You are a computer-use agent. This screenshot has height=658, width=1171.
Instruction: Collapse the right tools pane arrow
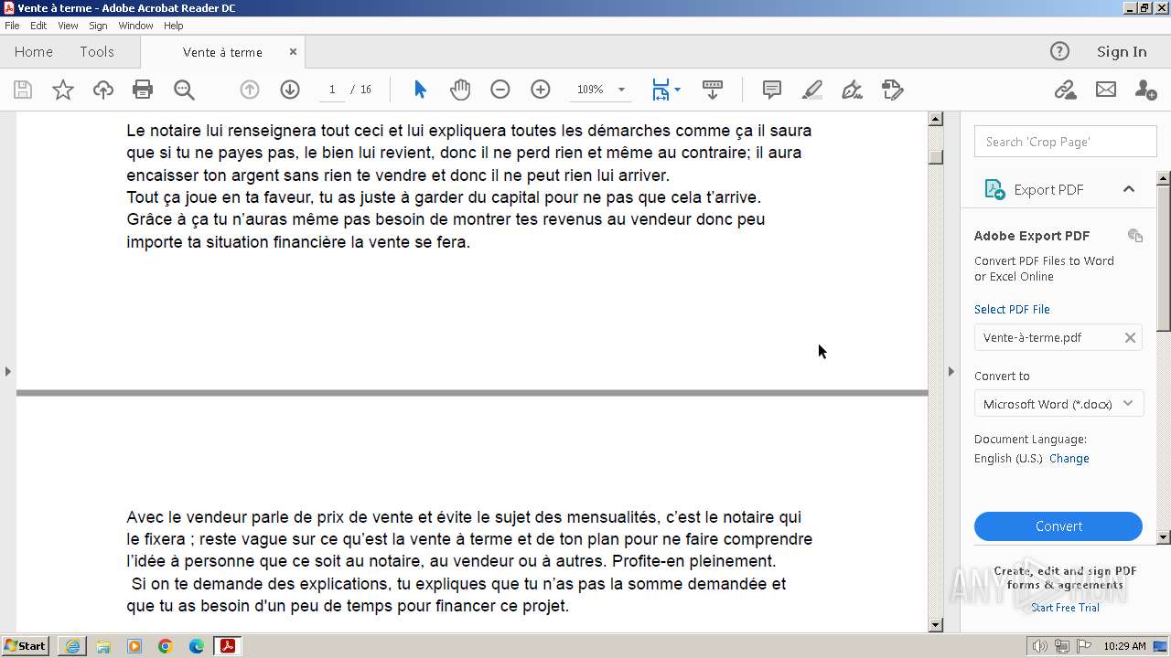coord(951,371)
